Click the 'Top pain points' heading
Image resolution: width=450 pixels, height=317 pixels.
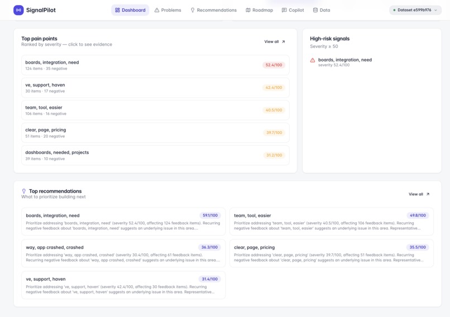coord(39,39)
